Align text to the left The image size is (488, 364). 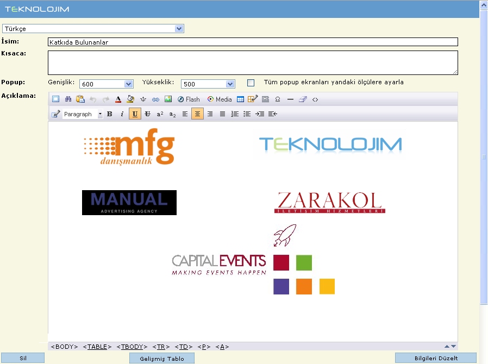[x=185, y=114]
